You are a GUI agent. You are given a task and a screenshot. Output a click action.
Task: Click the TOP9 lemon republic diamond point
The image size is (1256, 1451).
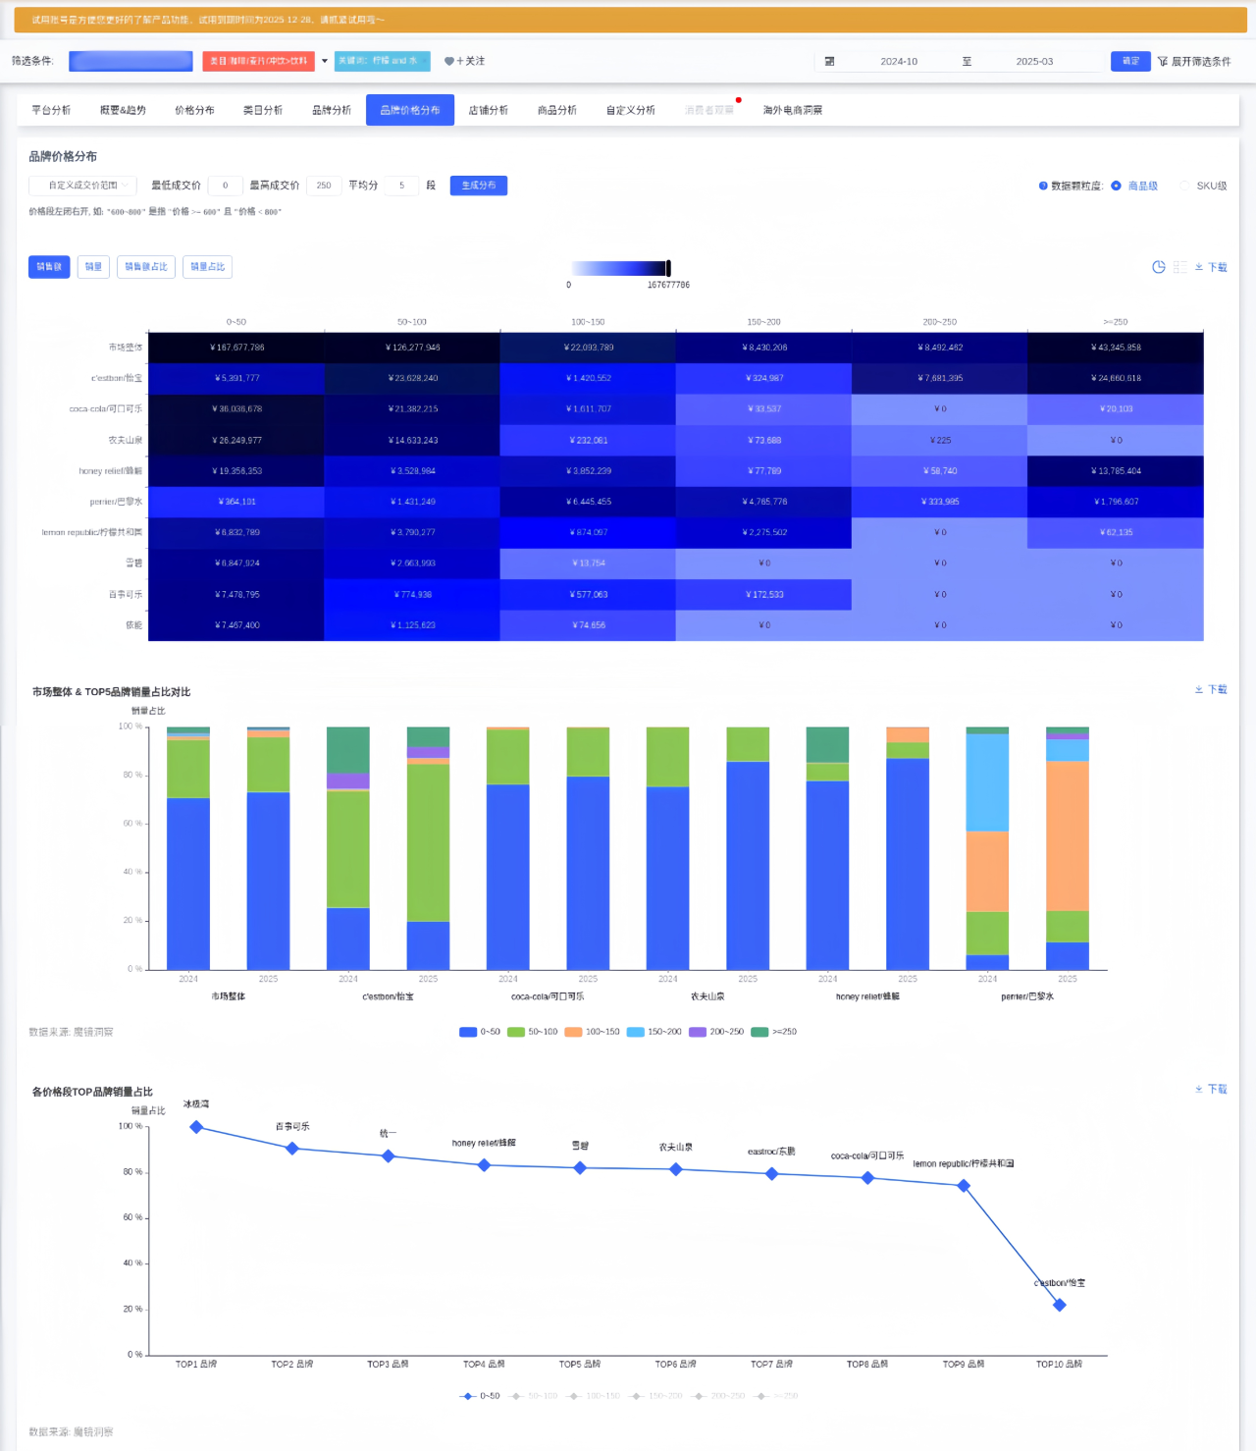coord(964,1186)
